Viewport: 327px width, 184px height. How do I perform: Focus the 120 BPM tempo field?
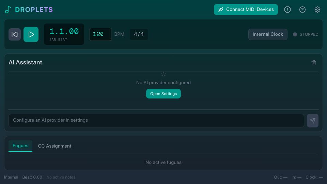click(100, 34)
